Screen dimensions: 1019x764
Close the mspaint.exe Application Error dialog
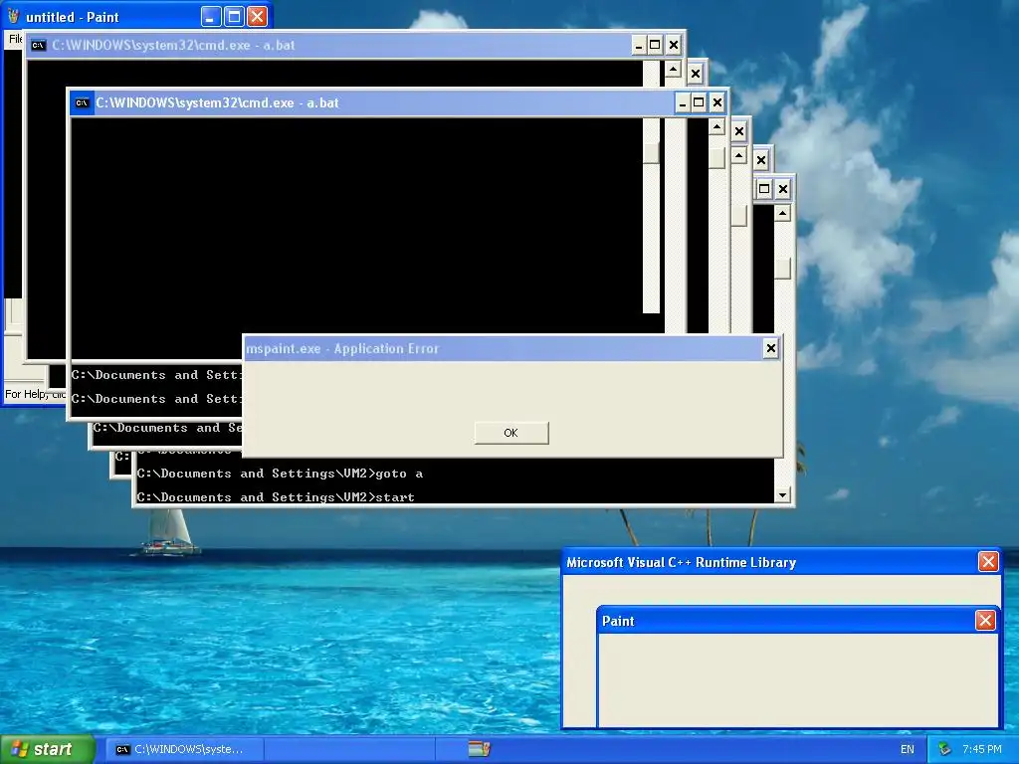(x=771, y=349)
